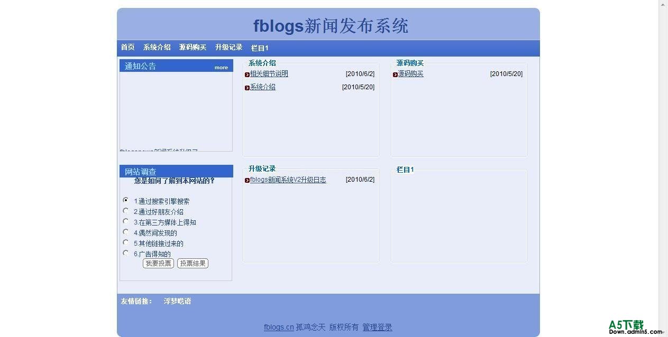The image size is (668, 337).
Task: Click bullet icon beside fblogs新闻系统V2升级日志
Action: coord(247,180)
